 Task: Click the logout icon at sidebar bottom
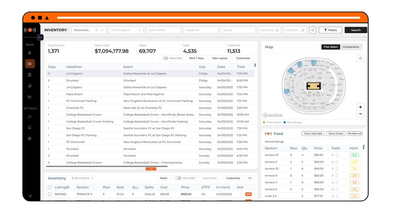click(30, 196)
